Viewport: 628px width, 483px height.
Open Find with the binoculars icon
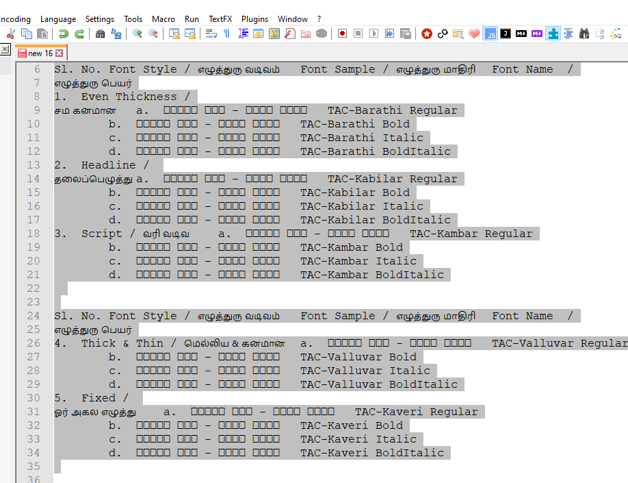(x=101, y=34)
